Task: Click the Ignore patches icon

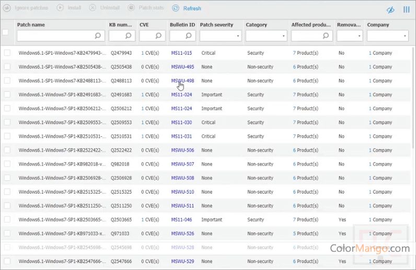Action: 7,8
